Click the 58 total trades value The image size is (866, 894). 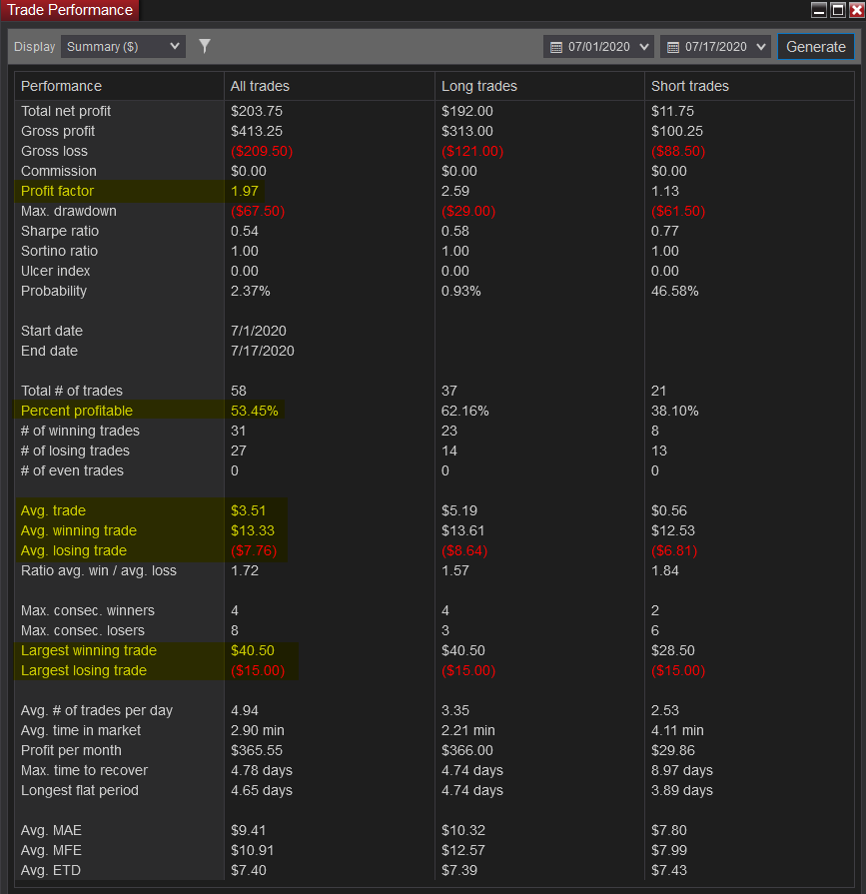tap(239, 391)
